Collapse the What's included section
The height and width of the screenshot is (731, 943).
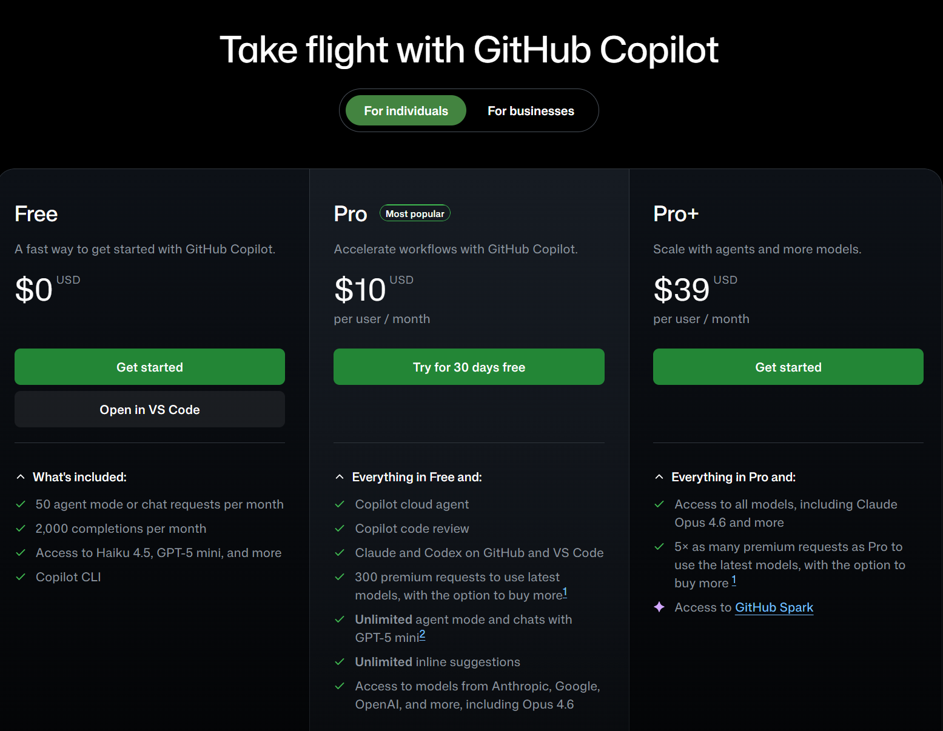pyautogui.click(x=21, y=477)
